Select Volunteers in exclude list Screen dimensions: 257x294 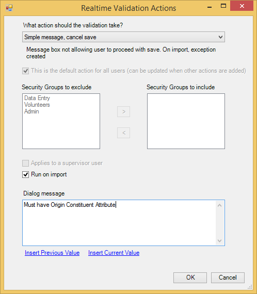pyautogui.click(x=37, y=105)
